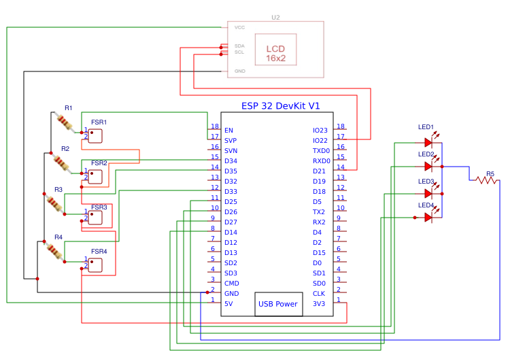Select the SDA pin label on LCD
Image resolution: width=508 pixels, height=357 pixels.
tap(240, 46)
